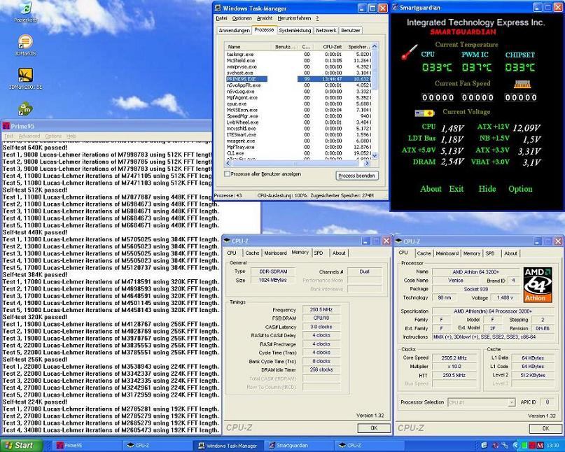Image resolution: width=565 pixels, height=452 pixels.
Task: Sort processes by the Speicher column header
Action: pyautogui.click(x=358, y=47)
